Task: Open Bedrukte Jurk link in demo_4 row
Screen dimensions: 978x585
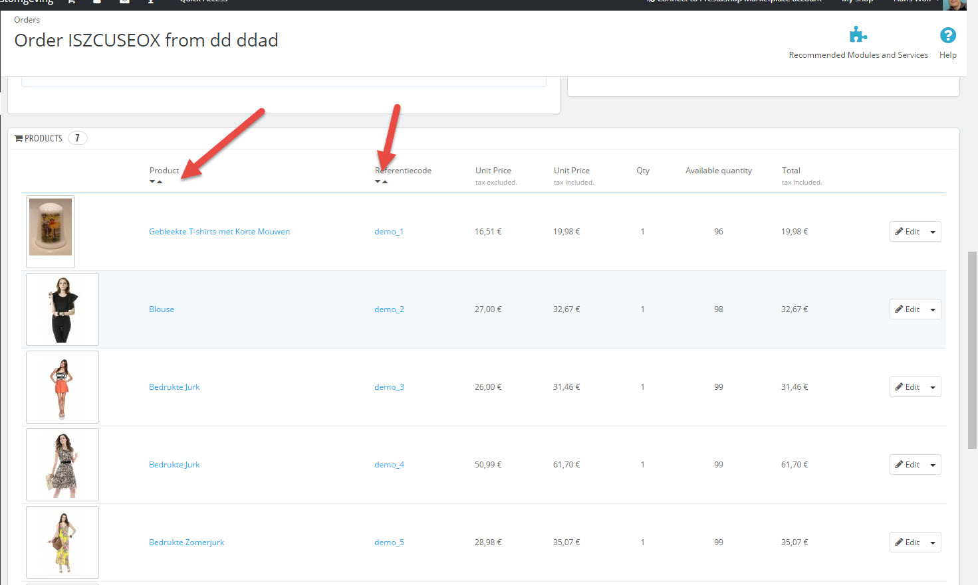Action: click(x=174, y=465)
